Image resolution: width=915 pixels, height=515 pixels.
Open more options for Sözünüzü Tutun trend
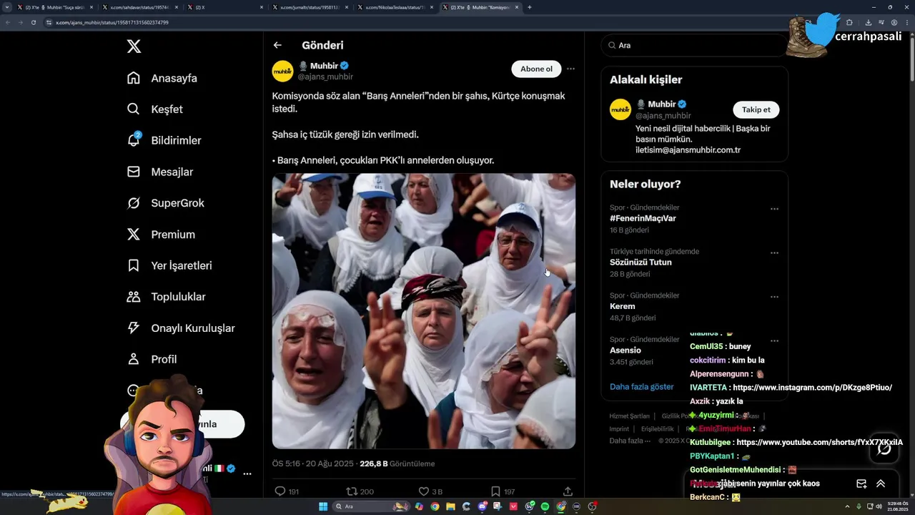774,252
